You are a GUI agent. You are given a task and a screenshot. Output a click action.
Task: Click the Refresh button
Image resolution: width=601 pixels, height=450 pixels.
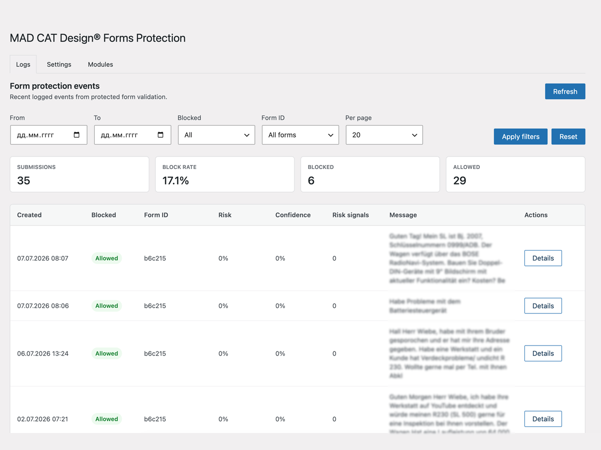[x=565, y=91]
